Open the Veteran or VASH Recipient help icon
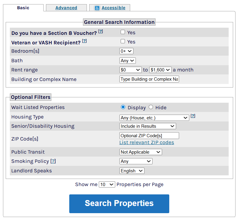 [x=84, y=41]
